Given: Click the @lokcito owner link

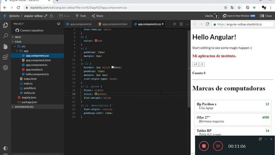Looking at the screenshot, I should tap(14, 16).
